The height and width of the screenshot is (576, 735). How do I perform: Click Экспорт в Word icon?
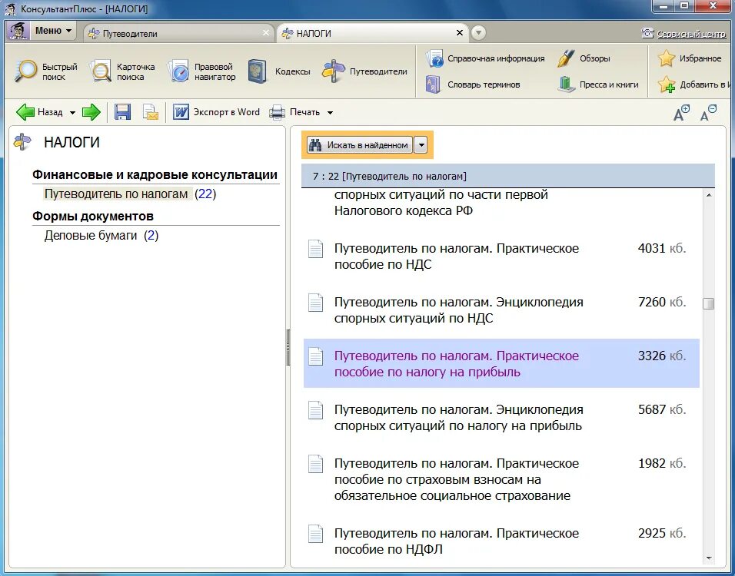point(181,112)
